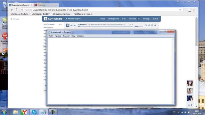This screenshot has width=205, height=115.
Task: Skip to previous track in VK player
Action: click(71, 25)
